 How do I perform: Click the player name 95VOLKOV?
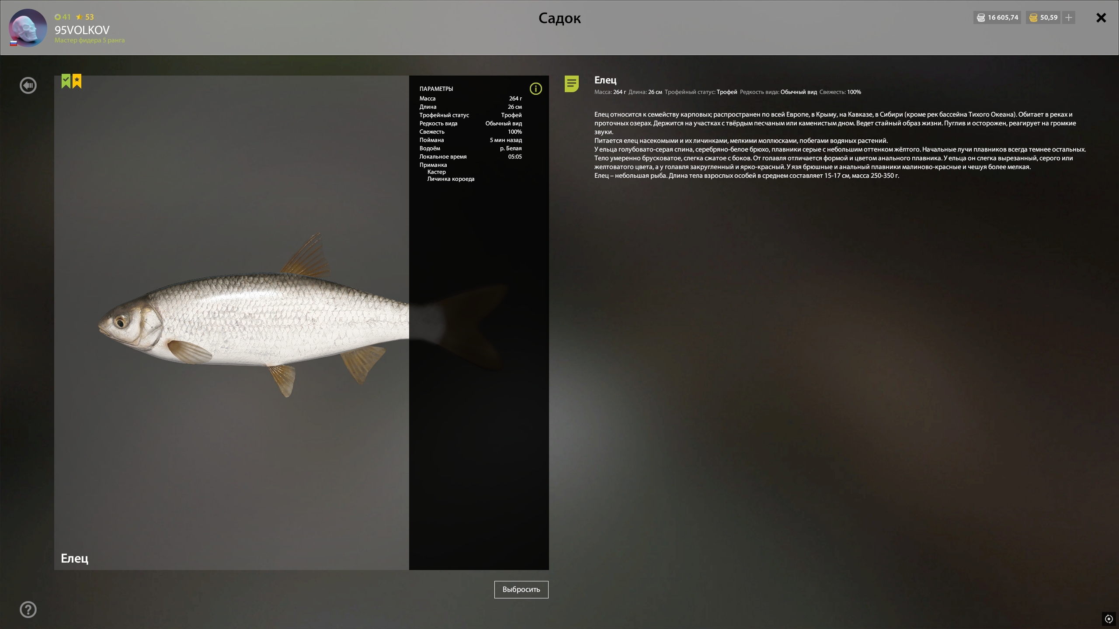tap(82, 30)
